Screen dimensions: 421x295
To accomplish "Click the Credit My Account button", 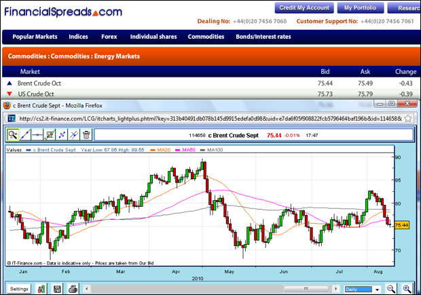I will [304, 7].
